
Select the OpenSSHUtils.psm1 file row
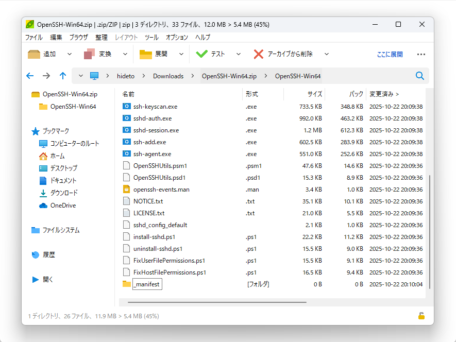pos(272,166)
